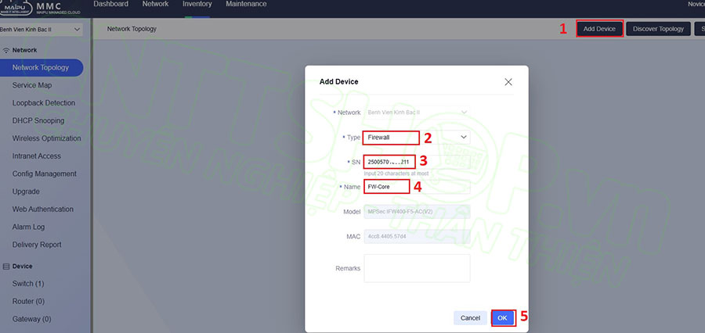705x333 pixels.
Task: View the Alarm Log
Action: (x=28, y=227)
